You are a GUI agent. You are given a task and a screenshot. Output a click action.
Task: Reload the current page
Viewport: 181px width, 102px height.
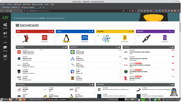8,11
